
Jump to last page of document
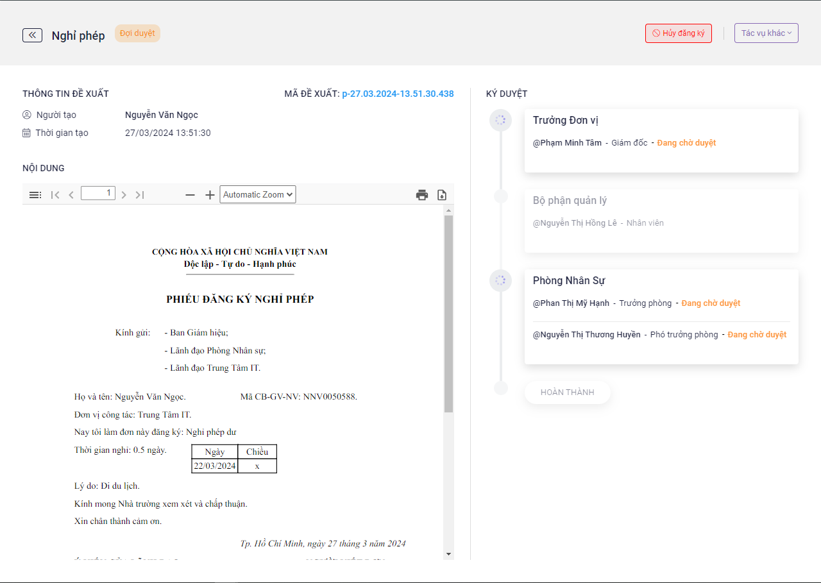[140, 195]
